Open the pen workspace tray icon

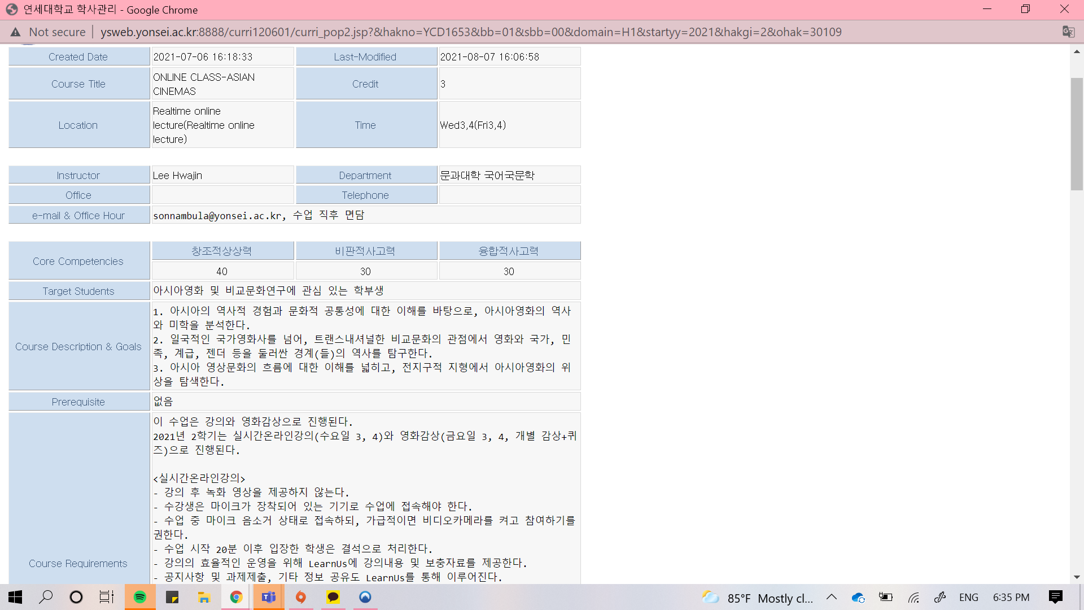tap(940, 597)
